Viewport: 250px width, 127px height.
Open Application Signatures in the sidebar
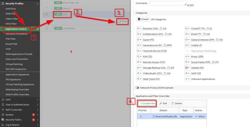point(18,74)
